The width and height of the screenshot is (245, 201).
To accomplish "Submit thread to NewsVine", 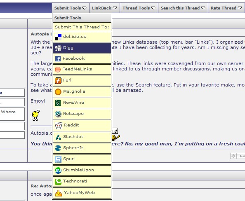I will pos(82,103).
